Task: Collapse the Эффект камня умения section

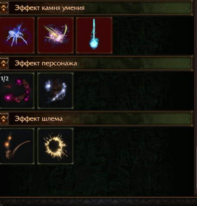Action: coord(4,8)
